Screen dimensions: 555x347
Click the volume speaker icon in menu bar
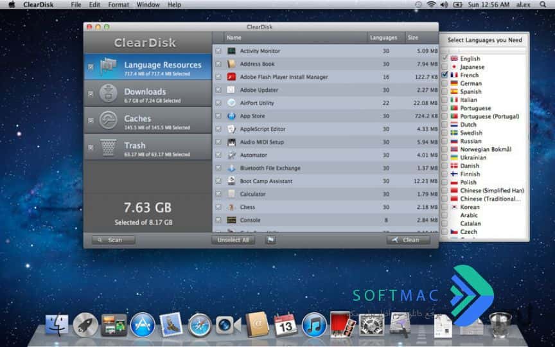pyautogui.click(x=444, y=4)
